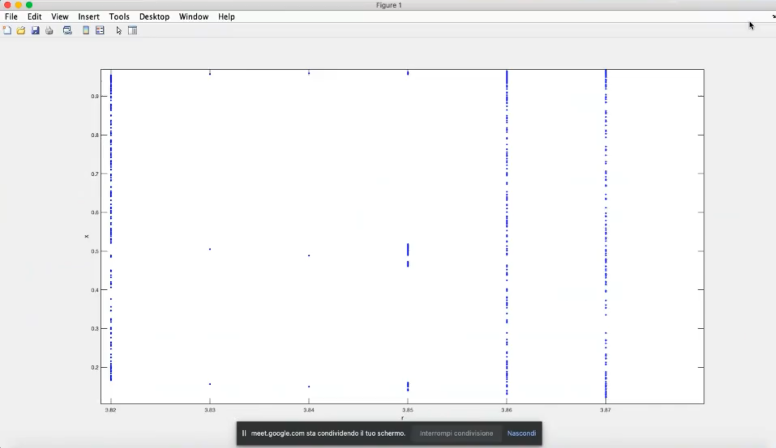Save the figure using the floppy disk icon
This screenshot has height=448, width=776.
click(35, 31)
